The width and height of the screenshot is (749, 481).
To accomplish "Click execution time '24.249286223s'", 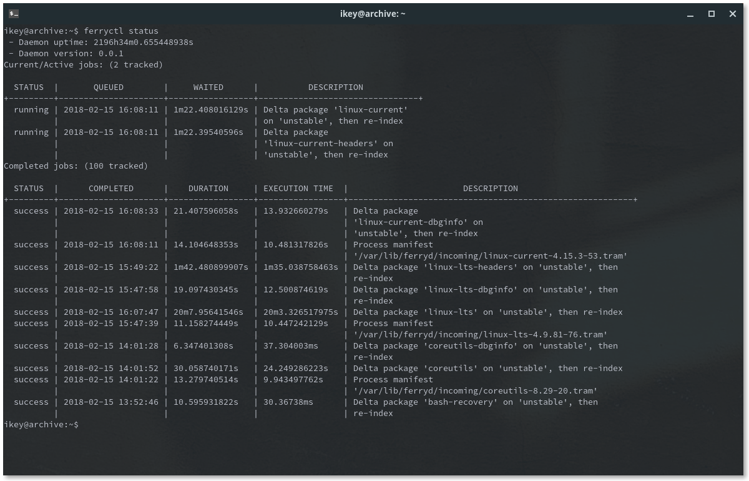I will [x=296, y=368].
